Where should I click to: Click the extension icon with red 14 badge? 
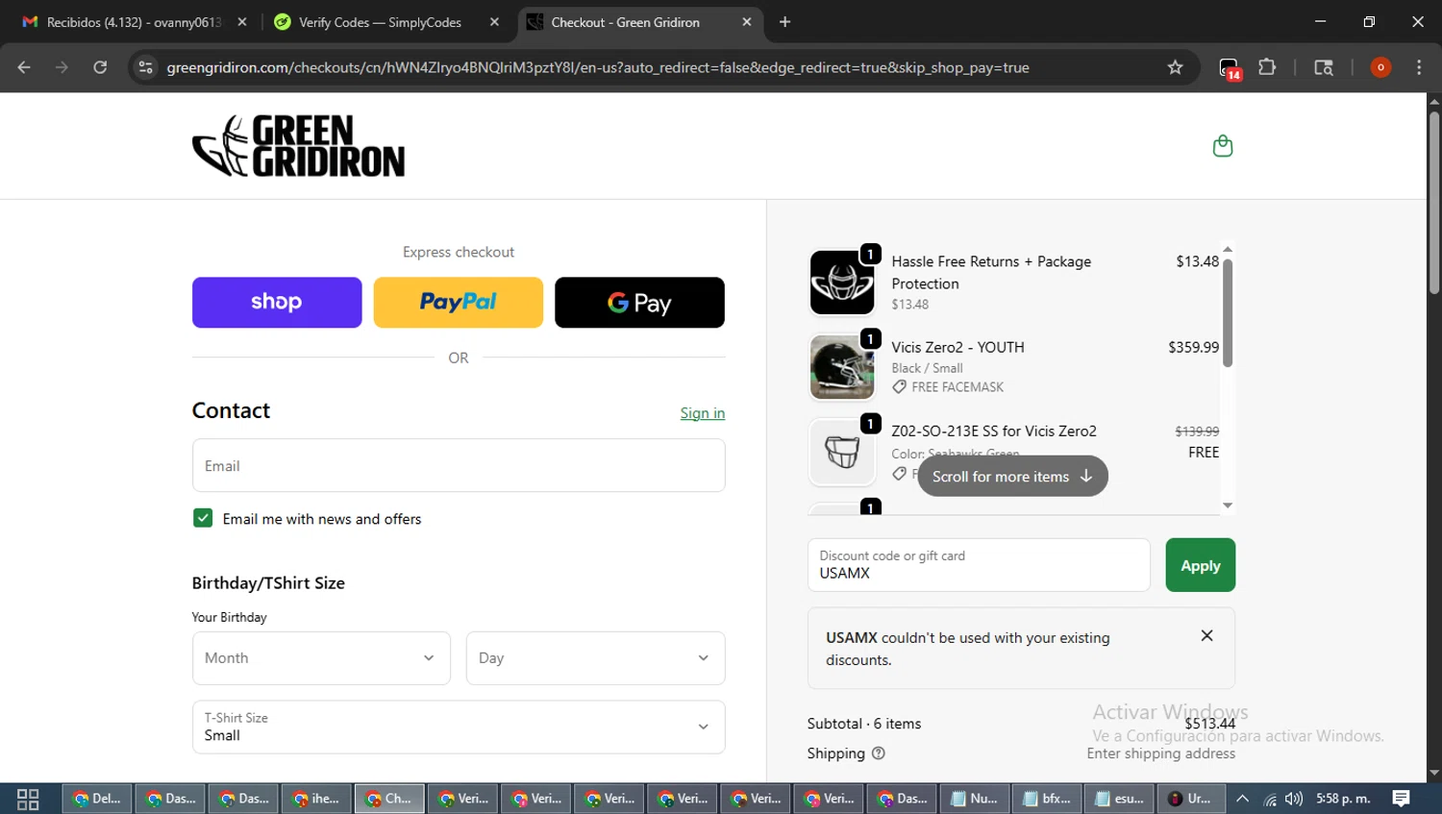[1229, 68]
